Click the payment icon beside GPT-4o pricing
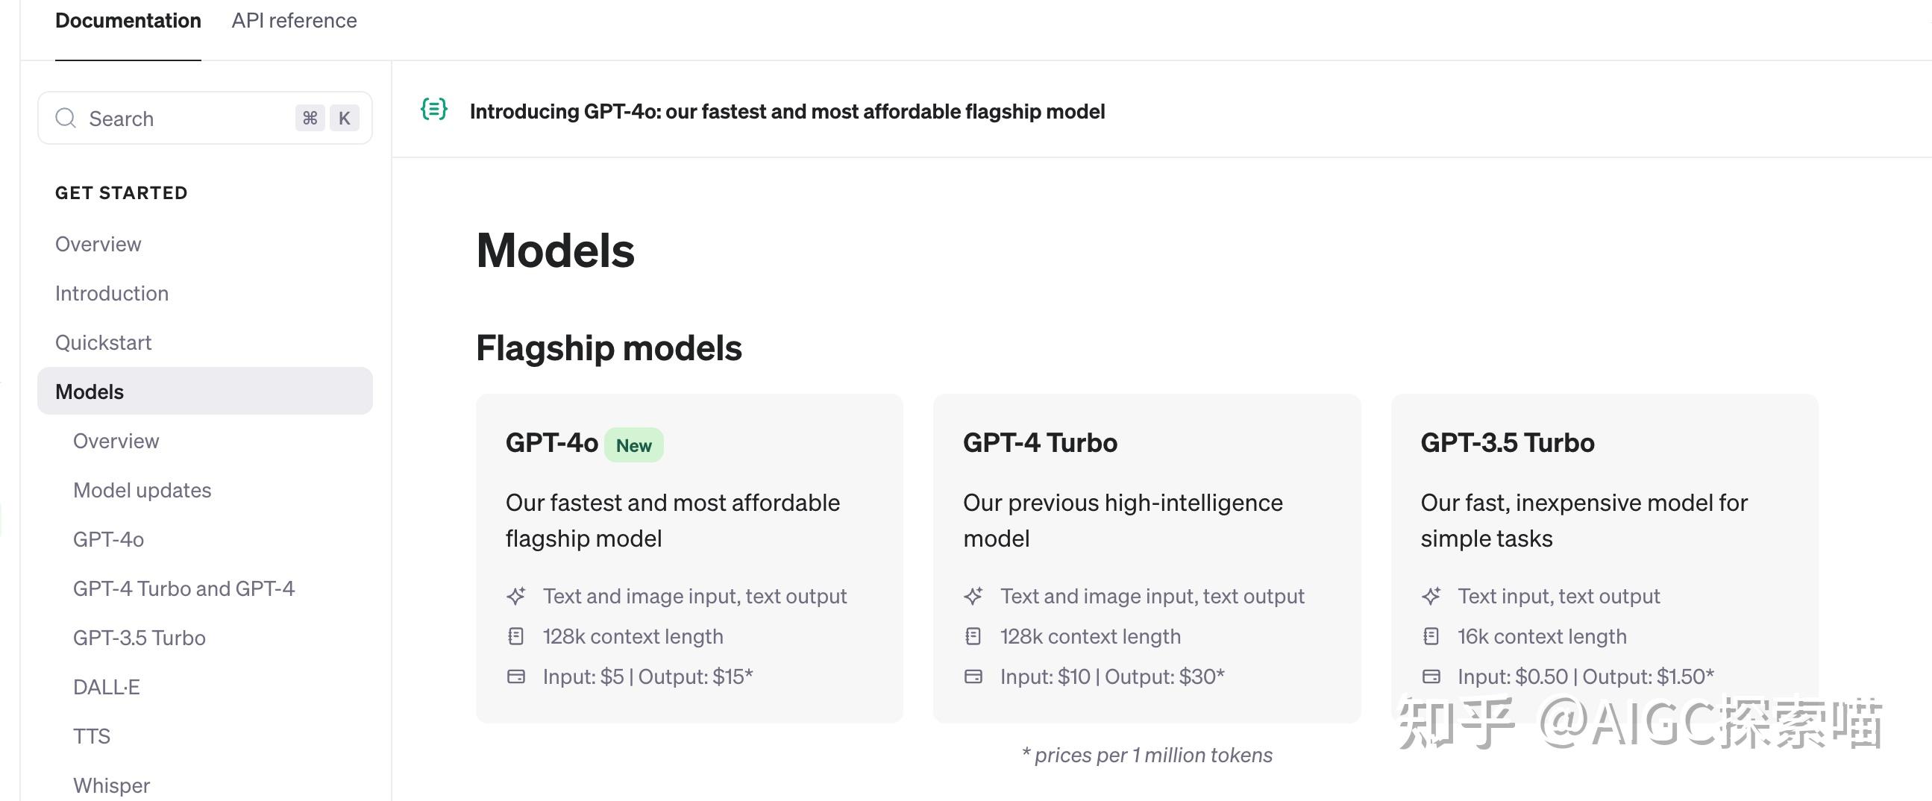The width and height of the screenshot is (1932, 801). pyautogui.click(x=515, y=676)
